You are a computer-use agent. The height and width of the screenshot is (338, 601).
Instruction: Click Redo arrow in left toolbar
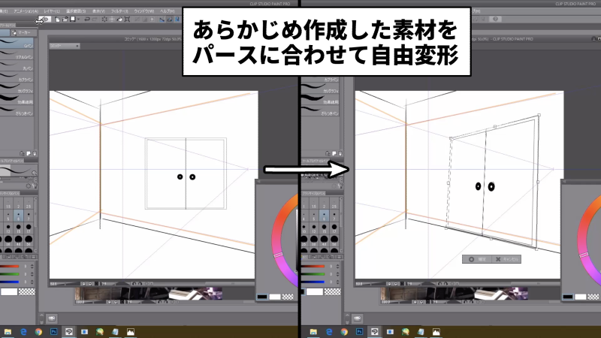[95, 20]
